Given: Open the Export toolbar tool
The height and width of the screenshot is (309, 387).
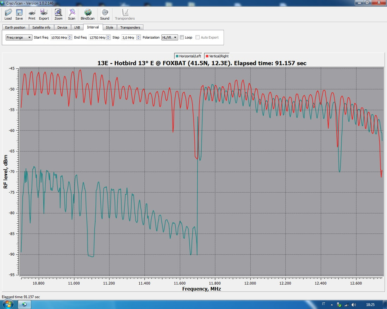Looking at the screenshot, I should point(44,14).
